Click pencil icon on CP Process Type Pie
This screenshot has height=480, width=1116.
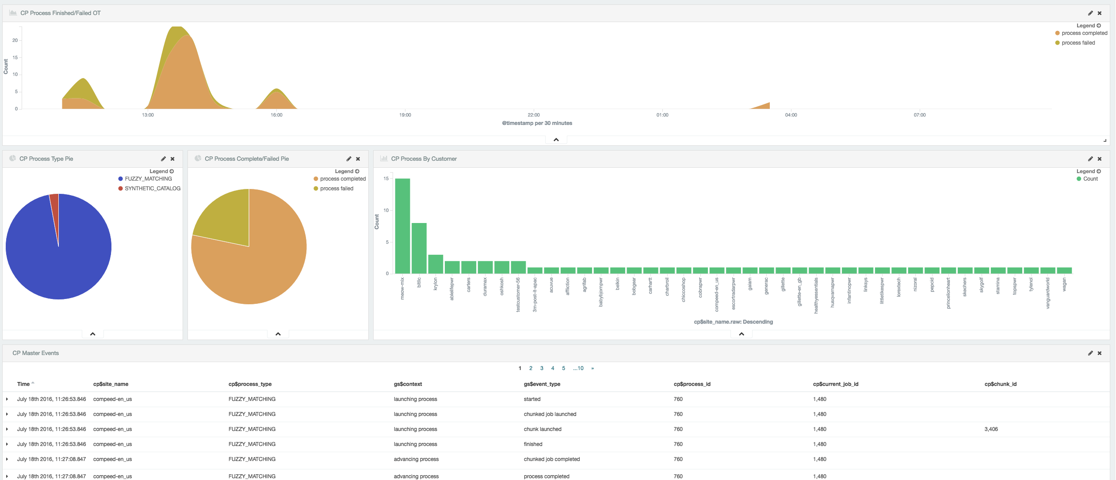pyautogui.click(x=163, y=159)
